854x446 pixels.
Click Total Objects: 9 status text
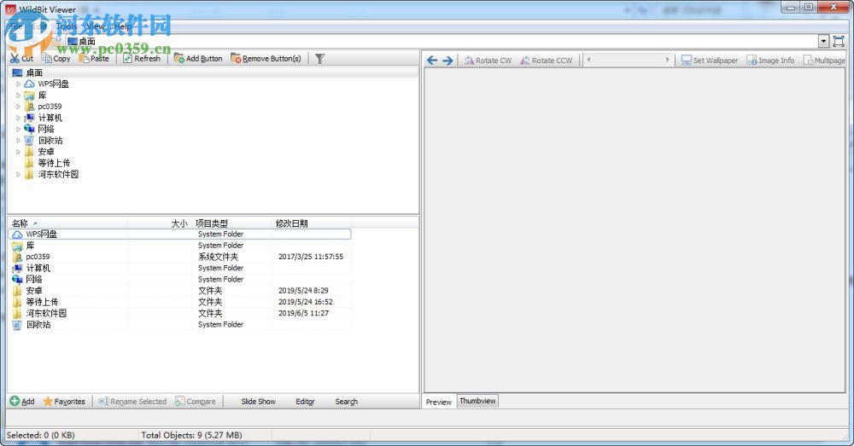pos(191,435)
